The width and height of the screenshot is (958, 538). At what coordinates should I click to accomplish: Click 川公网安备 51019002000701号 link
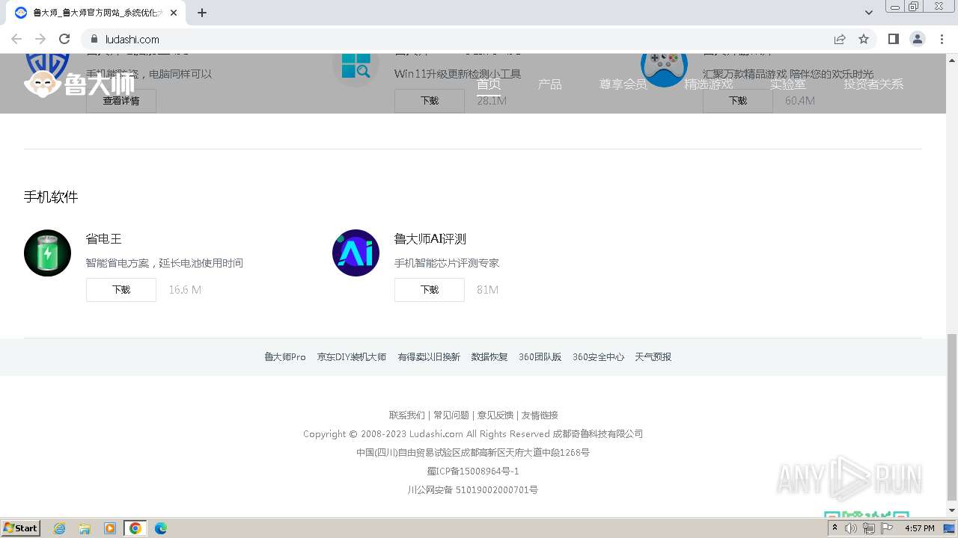[x=473, y=490]
